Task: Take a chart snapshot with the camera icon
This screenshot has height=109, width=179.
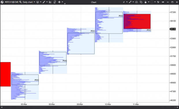Action: [x=137, y=2]
